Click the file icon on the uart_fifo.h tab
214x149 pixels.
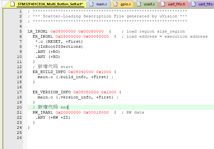163,4
